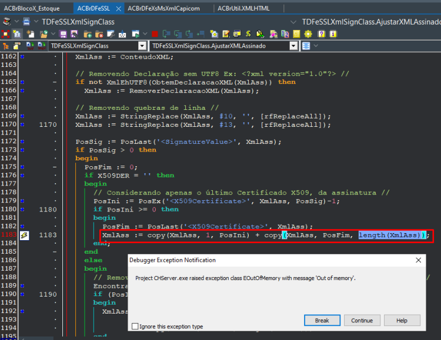
Task: Click the project stack icon in the navigation bar
Action: point(6,21)
